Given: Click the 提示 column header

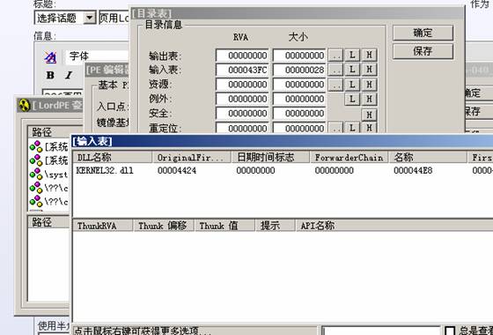Looking at the screenshot, I should click(x=276, y=226).
